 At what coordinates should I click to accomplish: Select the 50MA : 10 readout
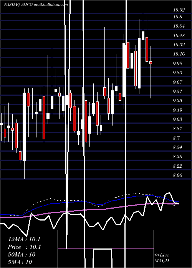(22, 255)
